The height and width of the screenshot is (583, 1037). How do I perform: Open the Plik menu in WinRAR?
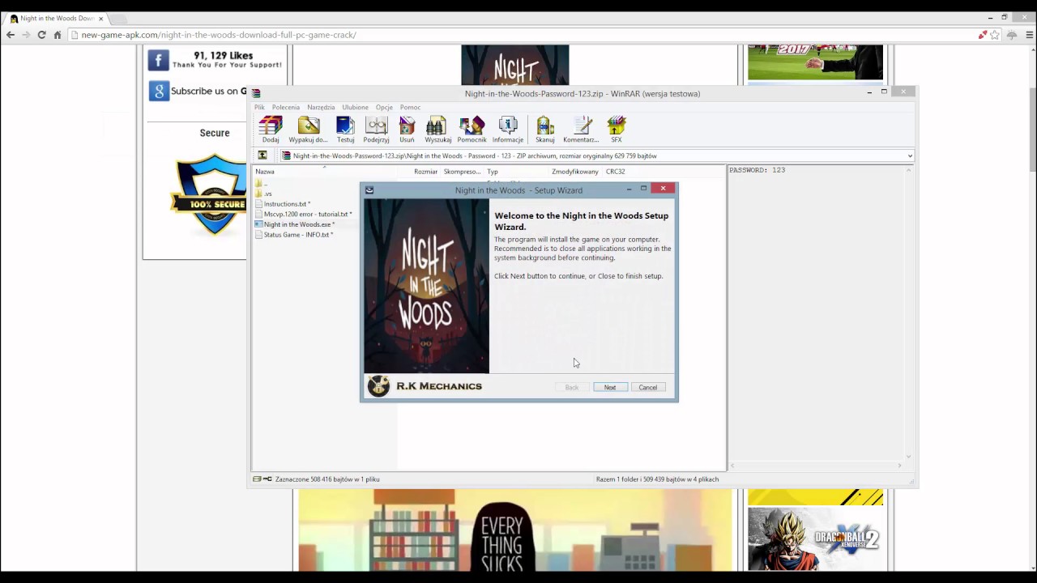click(x=259, y=107)
